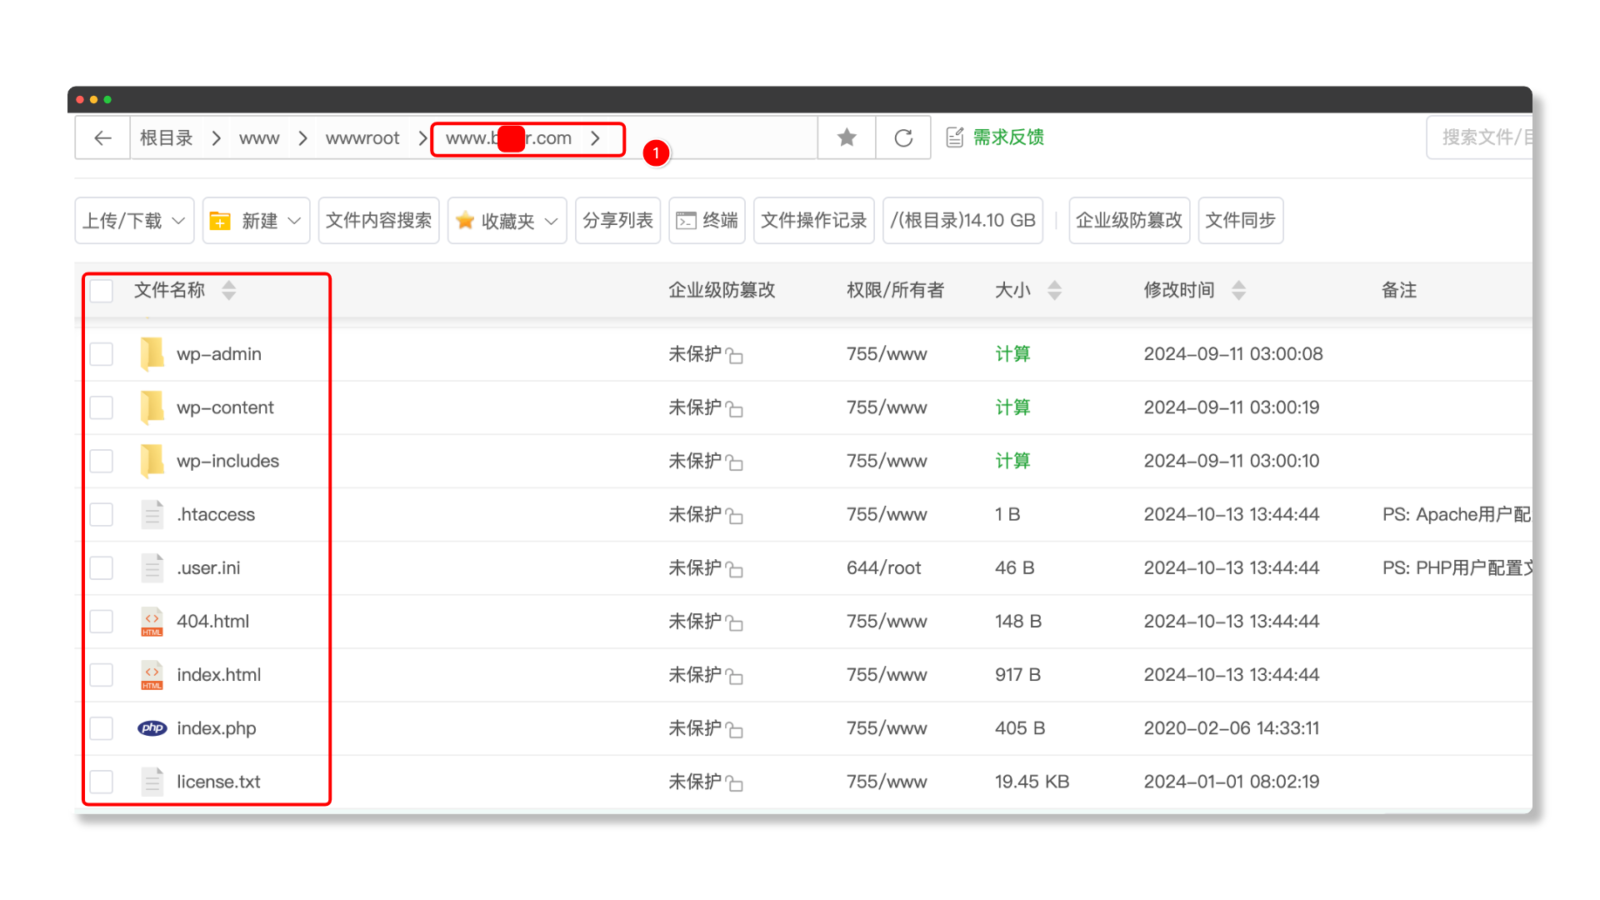Toggle tamper lock for license.txt
1600x900 pixels.
[x=734, y=782]
